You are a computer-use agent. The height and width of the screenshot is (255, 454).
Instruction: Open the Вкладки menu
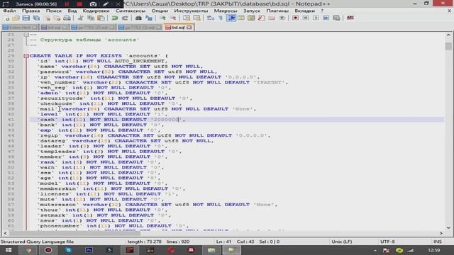[304, 11]
